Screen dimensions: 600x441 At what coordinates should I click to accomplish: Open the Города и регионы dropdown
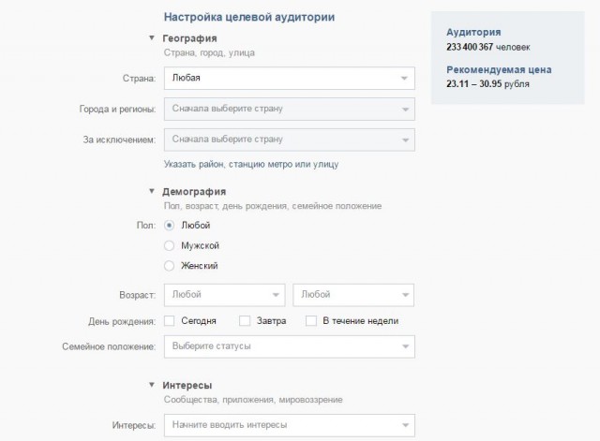point(290,109)
